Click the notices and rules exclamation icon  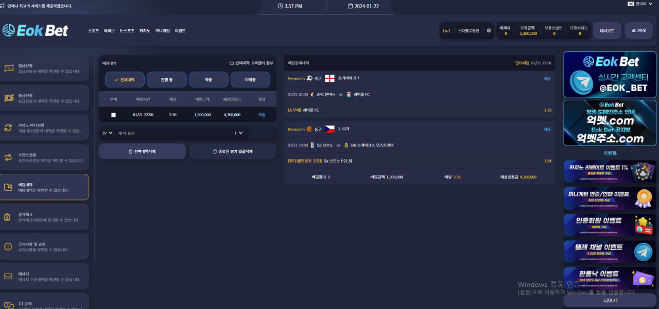(8, 247)
